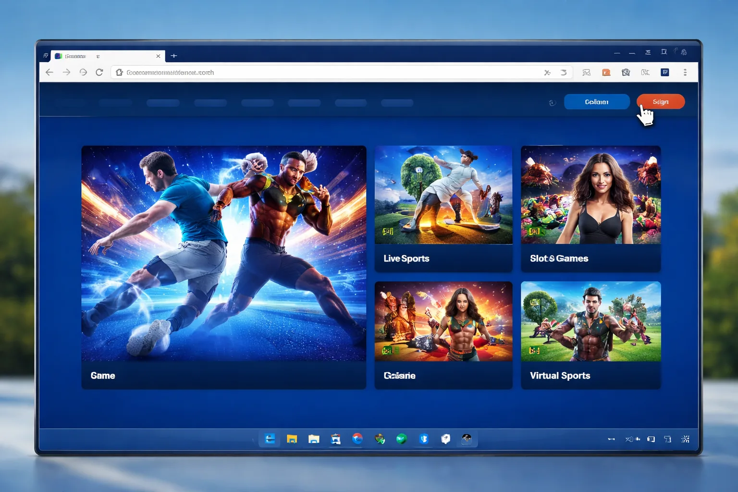This screenshot has width=738, height=492.
Task: Go back using the browser back arrow
Action: 49,72
